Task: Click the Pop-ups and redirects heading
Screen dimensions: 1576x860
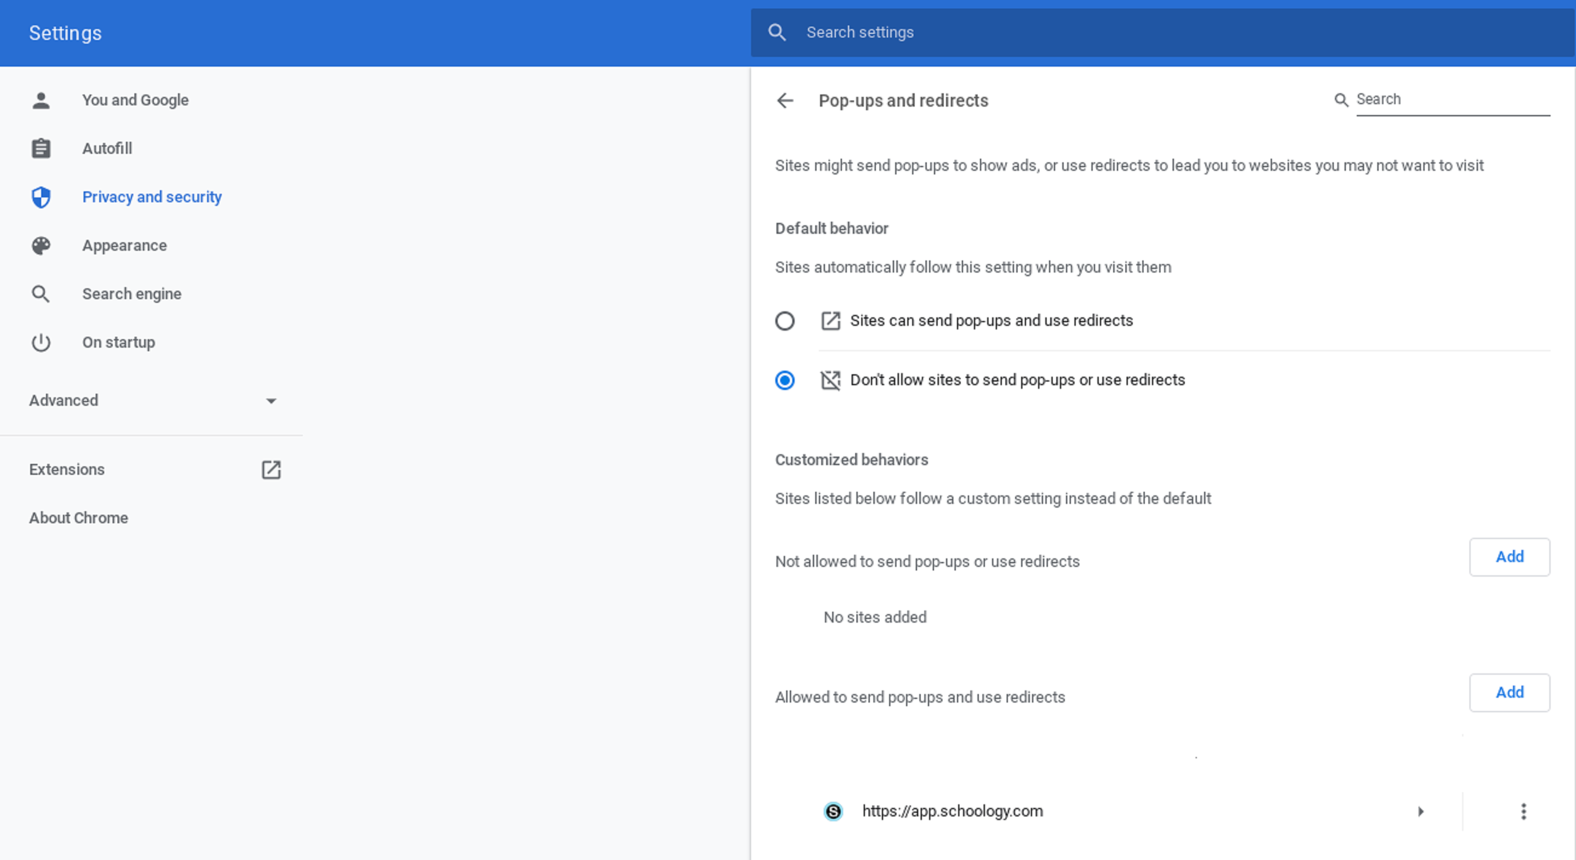Action: [x=904, y=101]
